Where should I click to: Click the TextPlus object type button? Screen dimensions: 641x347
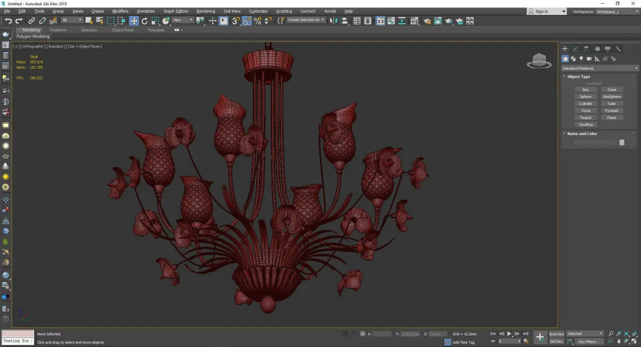585,125
